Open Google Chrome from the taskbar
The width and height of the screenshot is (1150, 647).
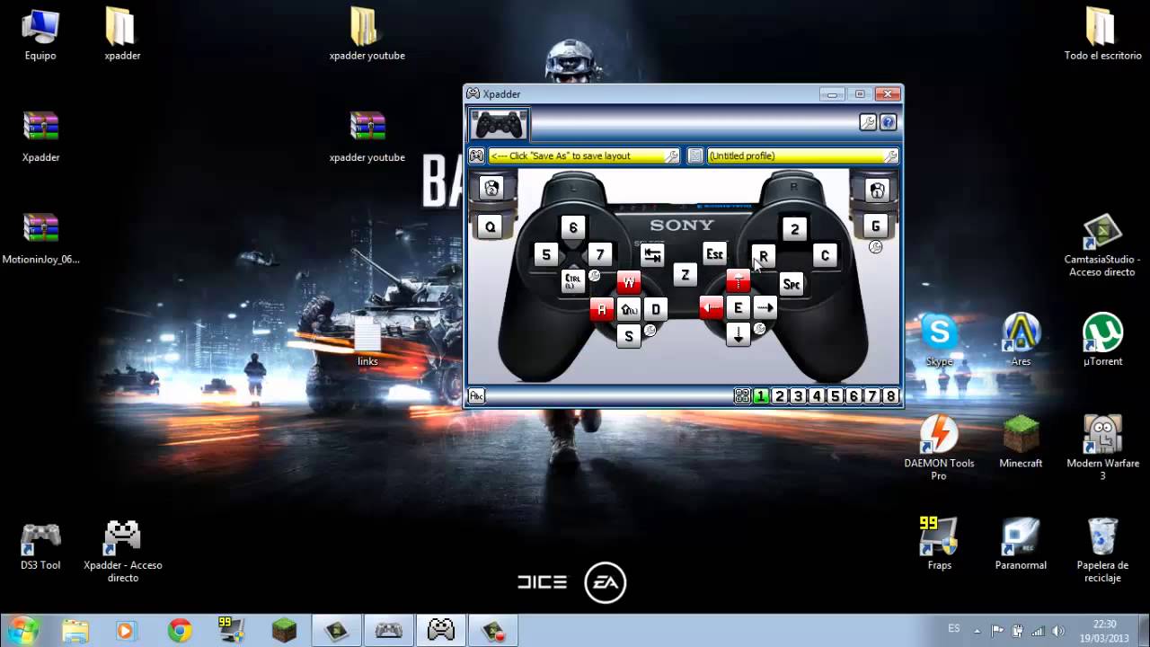pos(180,631)
